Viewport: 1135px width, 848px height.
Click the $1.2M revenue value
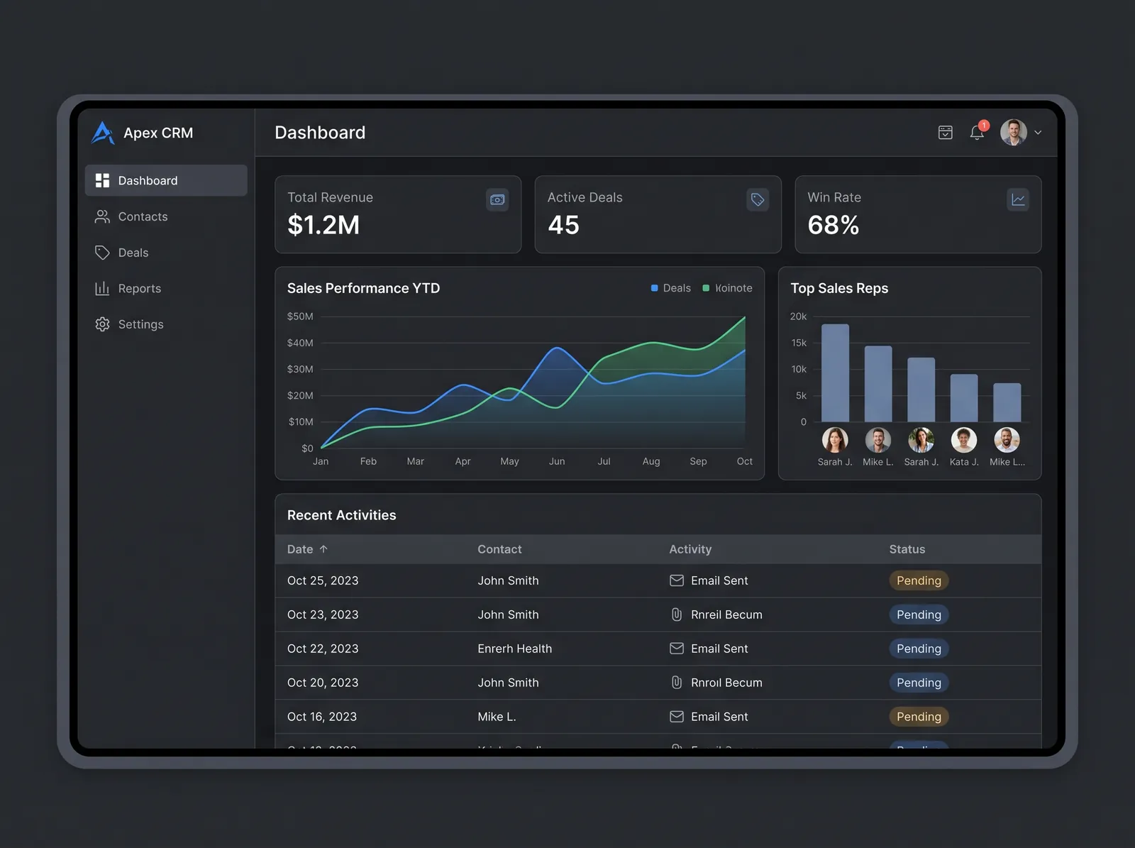pyautogui.click(x=323, y=225)
